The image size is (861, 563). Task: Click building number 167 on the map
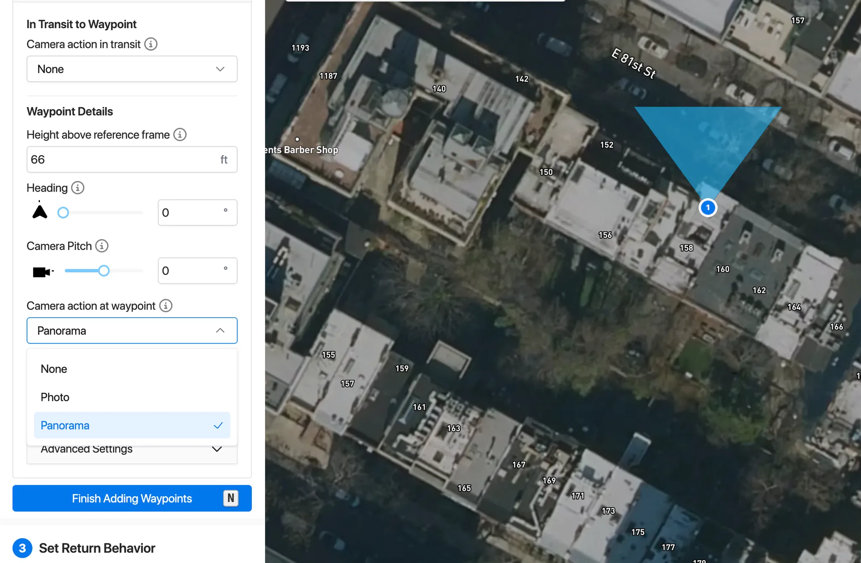519,465
